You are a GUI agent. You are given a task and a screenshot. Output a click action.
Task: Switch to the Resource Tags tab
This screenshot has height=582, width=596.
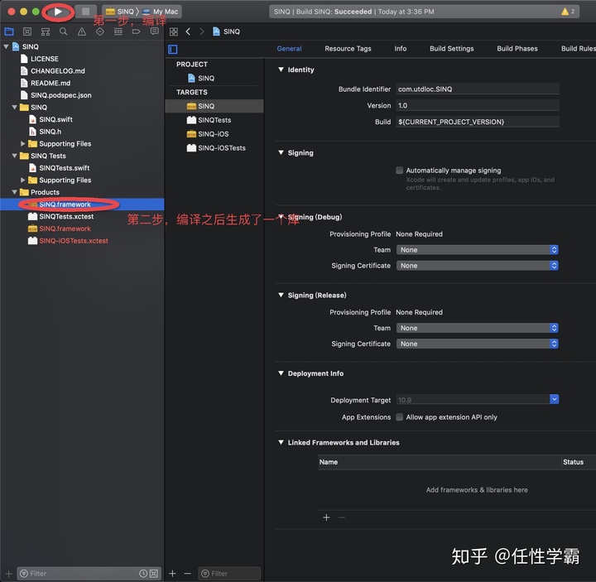(348, 49)
